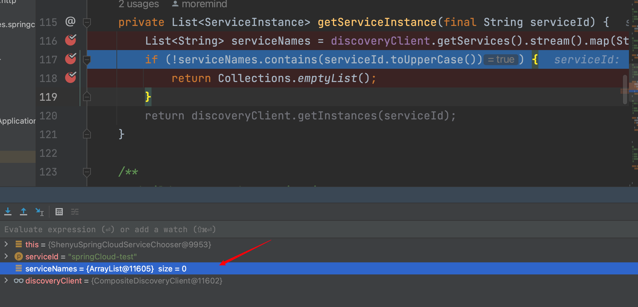Click the author icon next to moremind
Image resolution: width=638 pixels, height=307 pixels.
point(175,4)
